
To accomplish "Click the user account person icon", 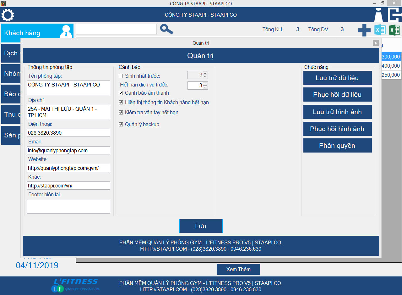I will pos(378,15).
